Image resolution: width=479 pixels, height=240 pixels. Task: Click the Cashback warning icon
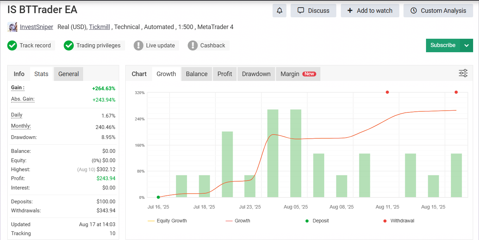pos(193,45)
